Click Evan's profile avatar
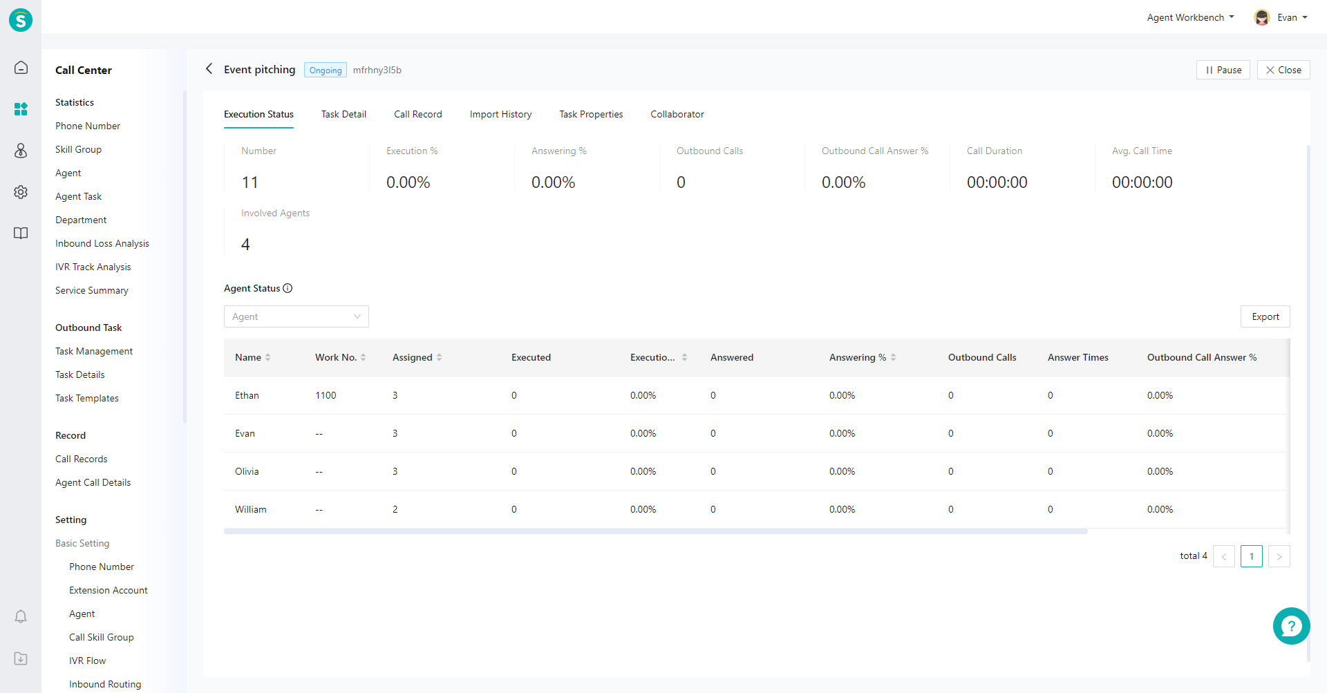The height and width of the screenshot is (693, 1327). point(1262,17)
